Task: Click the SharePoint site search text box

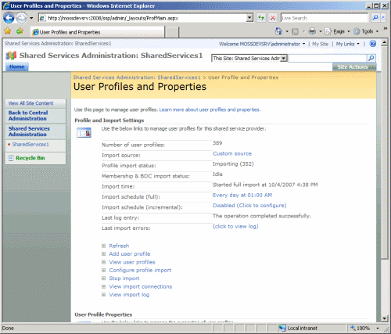Action: (x=328, y=58)
